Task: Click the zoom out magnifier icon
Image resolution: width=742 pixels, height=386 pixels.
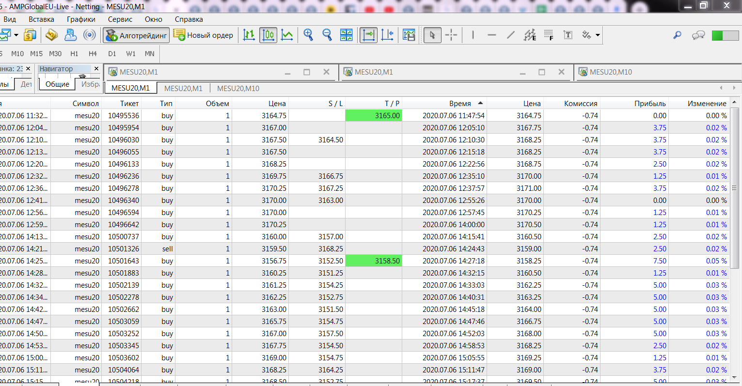Action: point(327,35)
